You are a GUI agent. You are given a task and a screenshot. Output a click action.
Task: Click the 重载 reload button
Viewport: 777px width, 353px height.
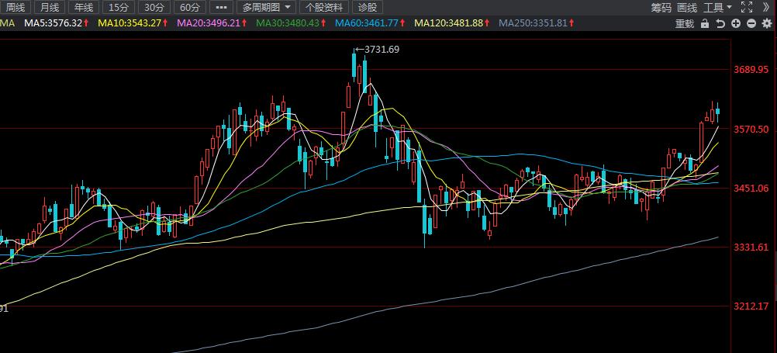tap(684, 23)
